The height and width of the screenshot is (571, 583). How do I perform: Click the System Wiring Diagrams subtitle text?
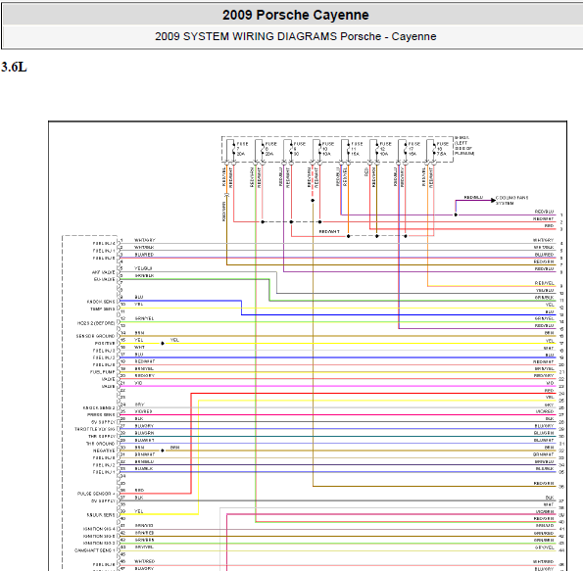[296, 36]
